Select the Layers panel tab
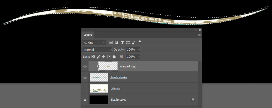272x108 pixels. click(88, 35)
